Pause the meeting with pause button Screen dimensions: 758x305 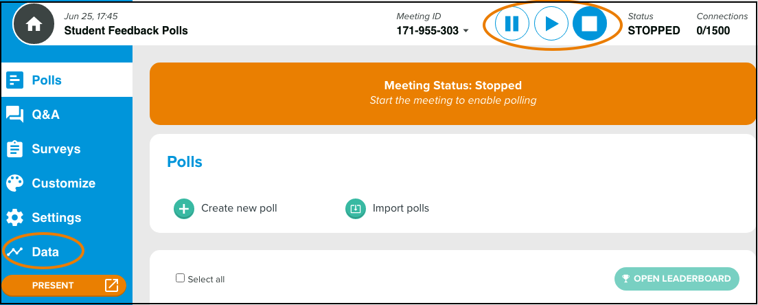[512, 23]
